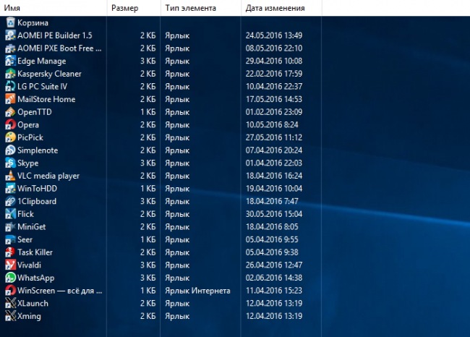Click the MiniGet icon
Image resolution: width=470 pixels, height=337 pixels.
(x=10, y=227)
